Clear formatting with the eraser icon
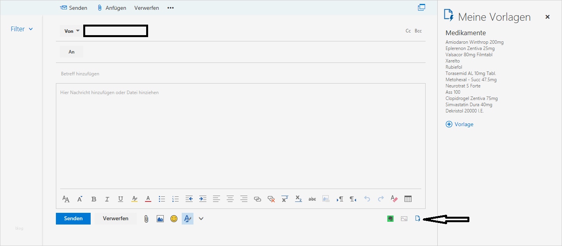The width and height of the screenshot is (562, 246). [x=394, y=199]
